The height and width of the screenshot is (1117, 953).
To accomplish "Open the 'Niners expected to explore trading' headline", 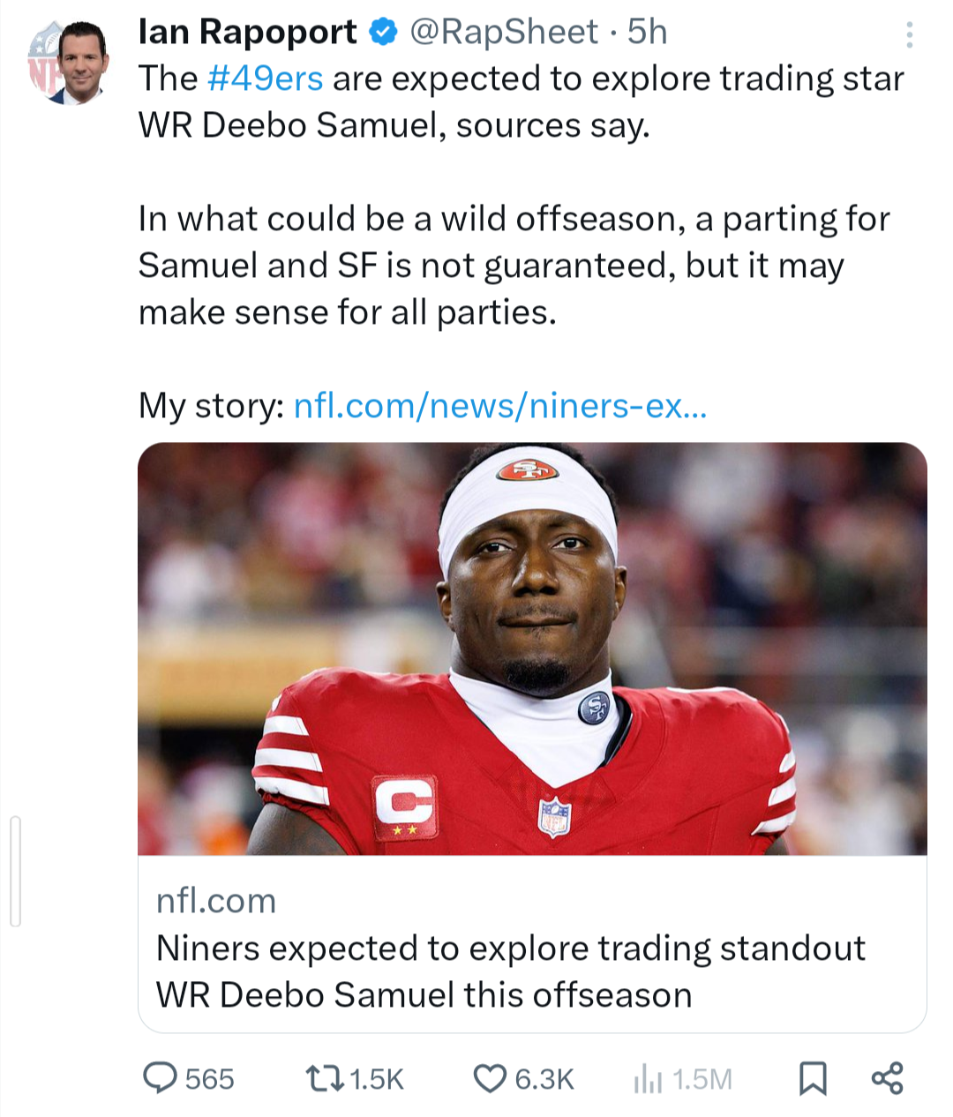I will tap(510, 971).
